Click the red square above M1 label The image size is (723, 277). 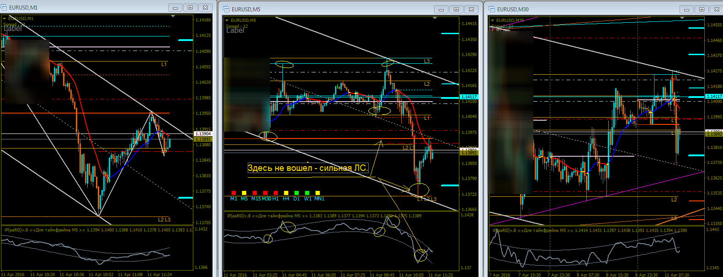pyautogui.click(x=234, y=193)
